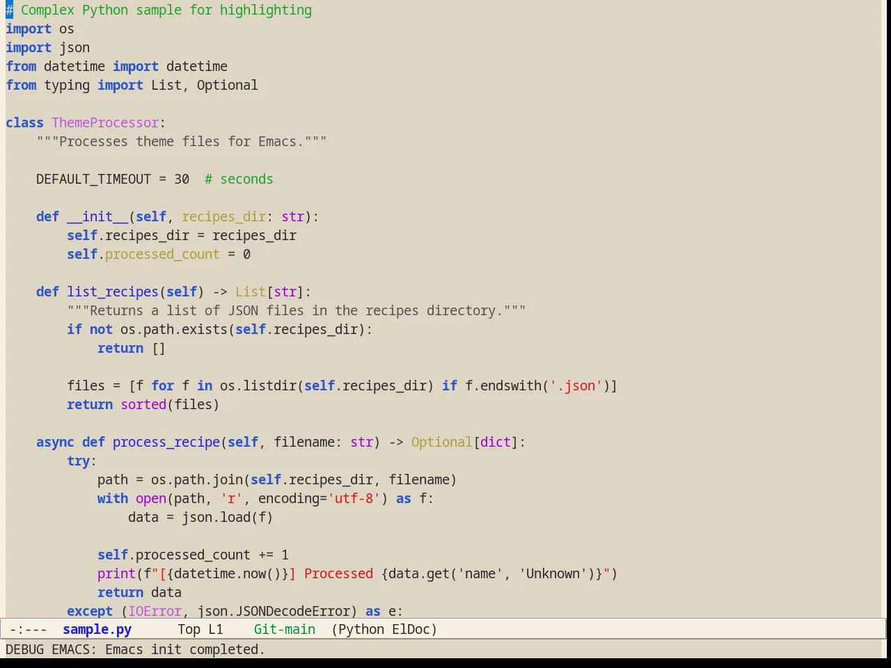Click 'from datetime import datetime' line
The width and height of the screenshot is (891, 668).
[x=116, y=67]
